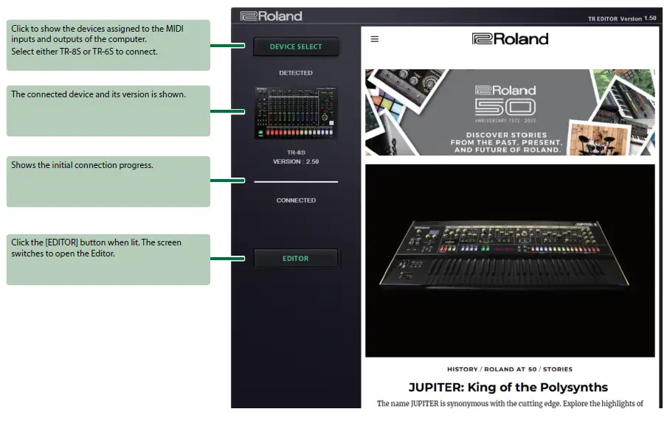
Task: Click the Roland logo in the app title bar
Action: (271, 16)
